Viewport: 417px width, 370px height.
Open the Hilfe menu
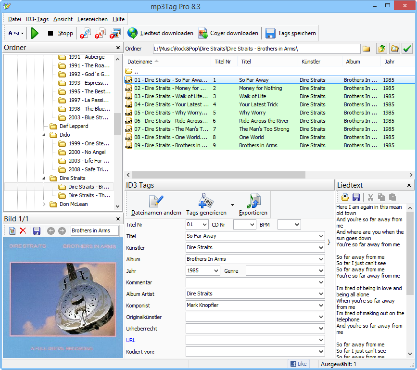click(118, 19)
